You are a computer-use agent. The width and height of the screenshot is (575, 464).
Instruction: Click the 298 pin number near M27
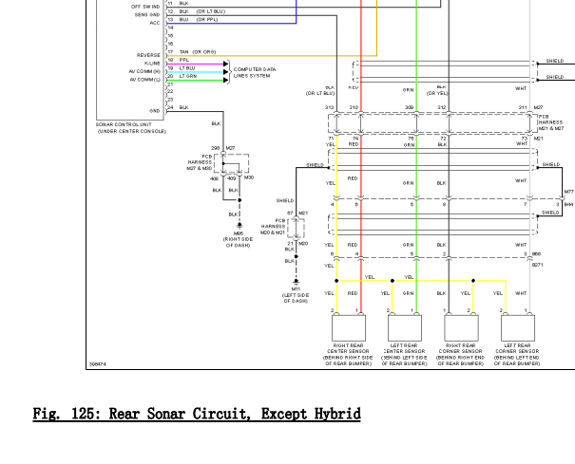(x=215, y=148)
